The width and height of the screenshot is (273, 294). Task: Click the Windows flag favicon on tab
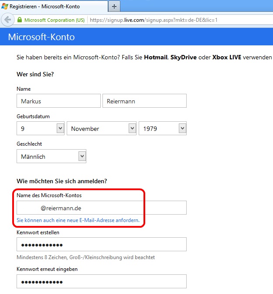coord(5,7)
